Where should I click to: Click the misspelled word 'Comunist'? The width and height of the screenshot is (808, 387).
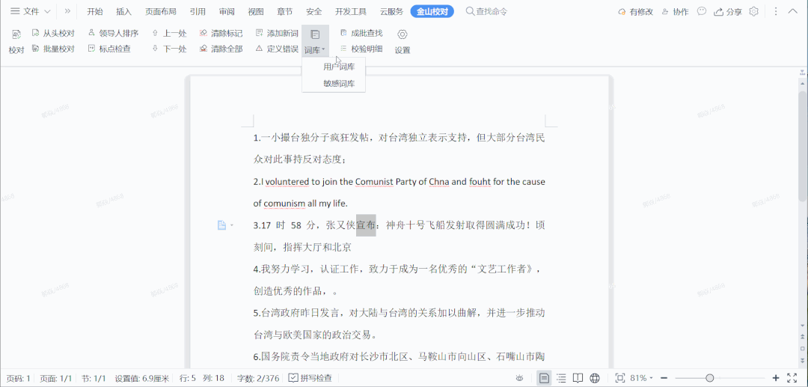374,182
